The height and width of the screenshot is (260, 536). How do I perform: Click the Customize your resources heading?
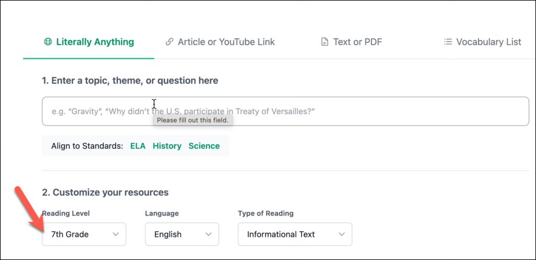[105, 193]
